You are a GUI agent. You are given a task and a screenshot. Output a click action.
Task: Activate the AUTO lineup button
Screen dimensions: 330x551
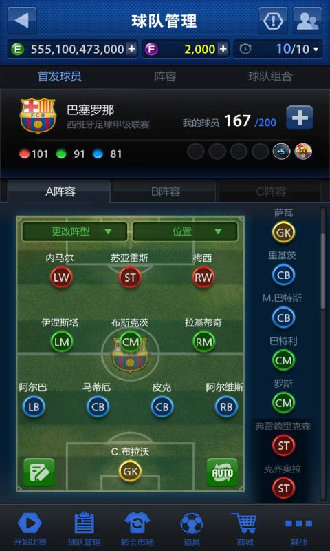tap(222, 472)
